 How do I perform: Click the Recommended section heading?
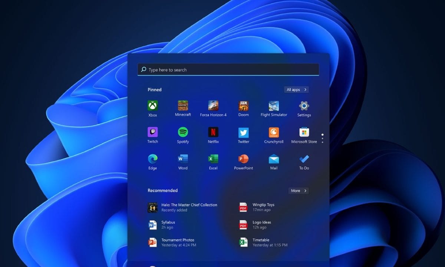coord(162,191)
